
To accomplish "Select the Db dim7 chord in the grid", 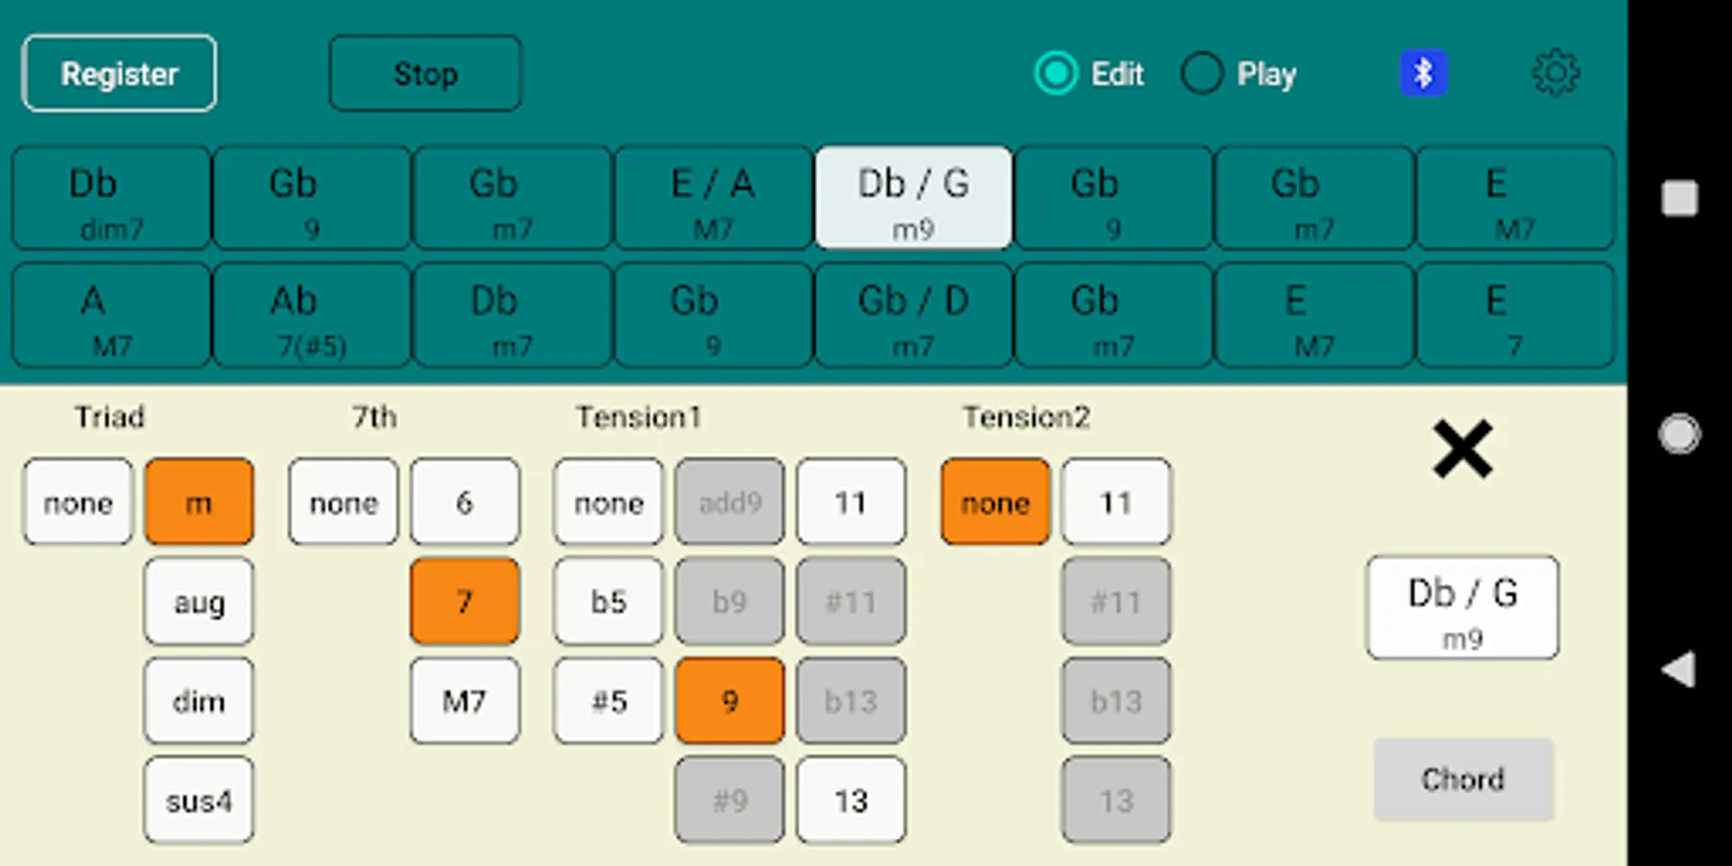I will [x=110, y=198].
